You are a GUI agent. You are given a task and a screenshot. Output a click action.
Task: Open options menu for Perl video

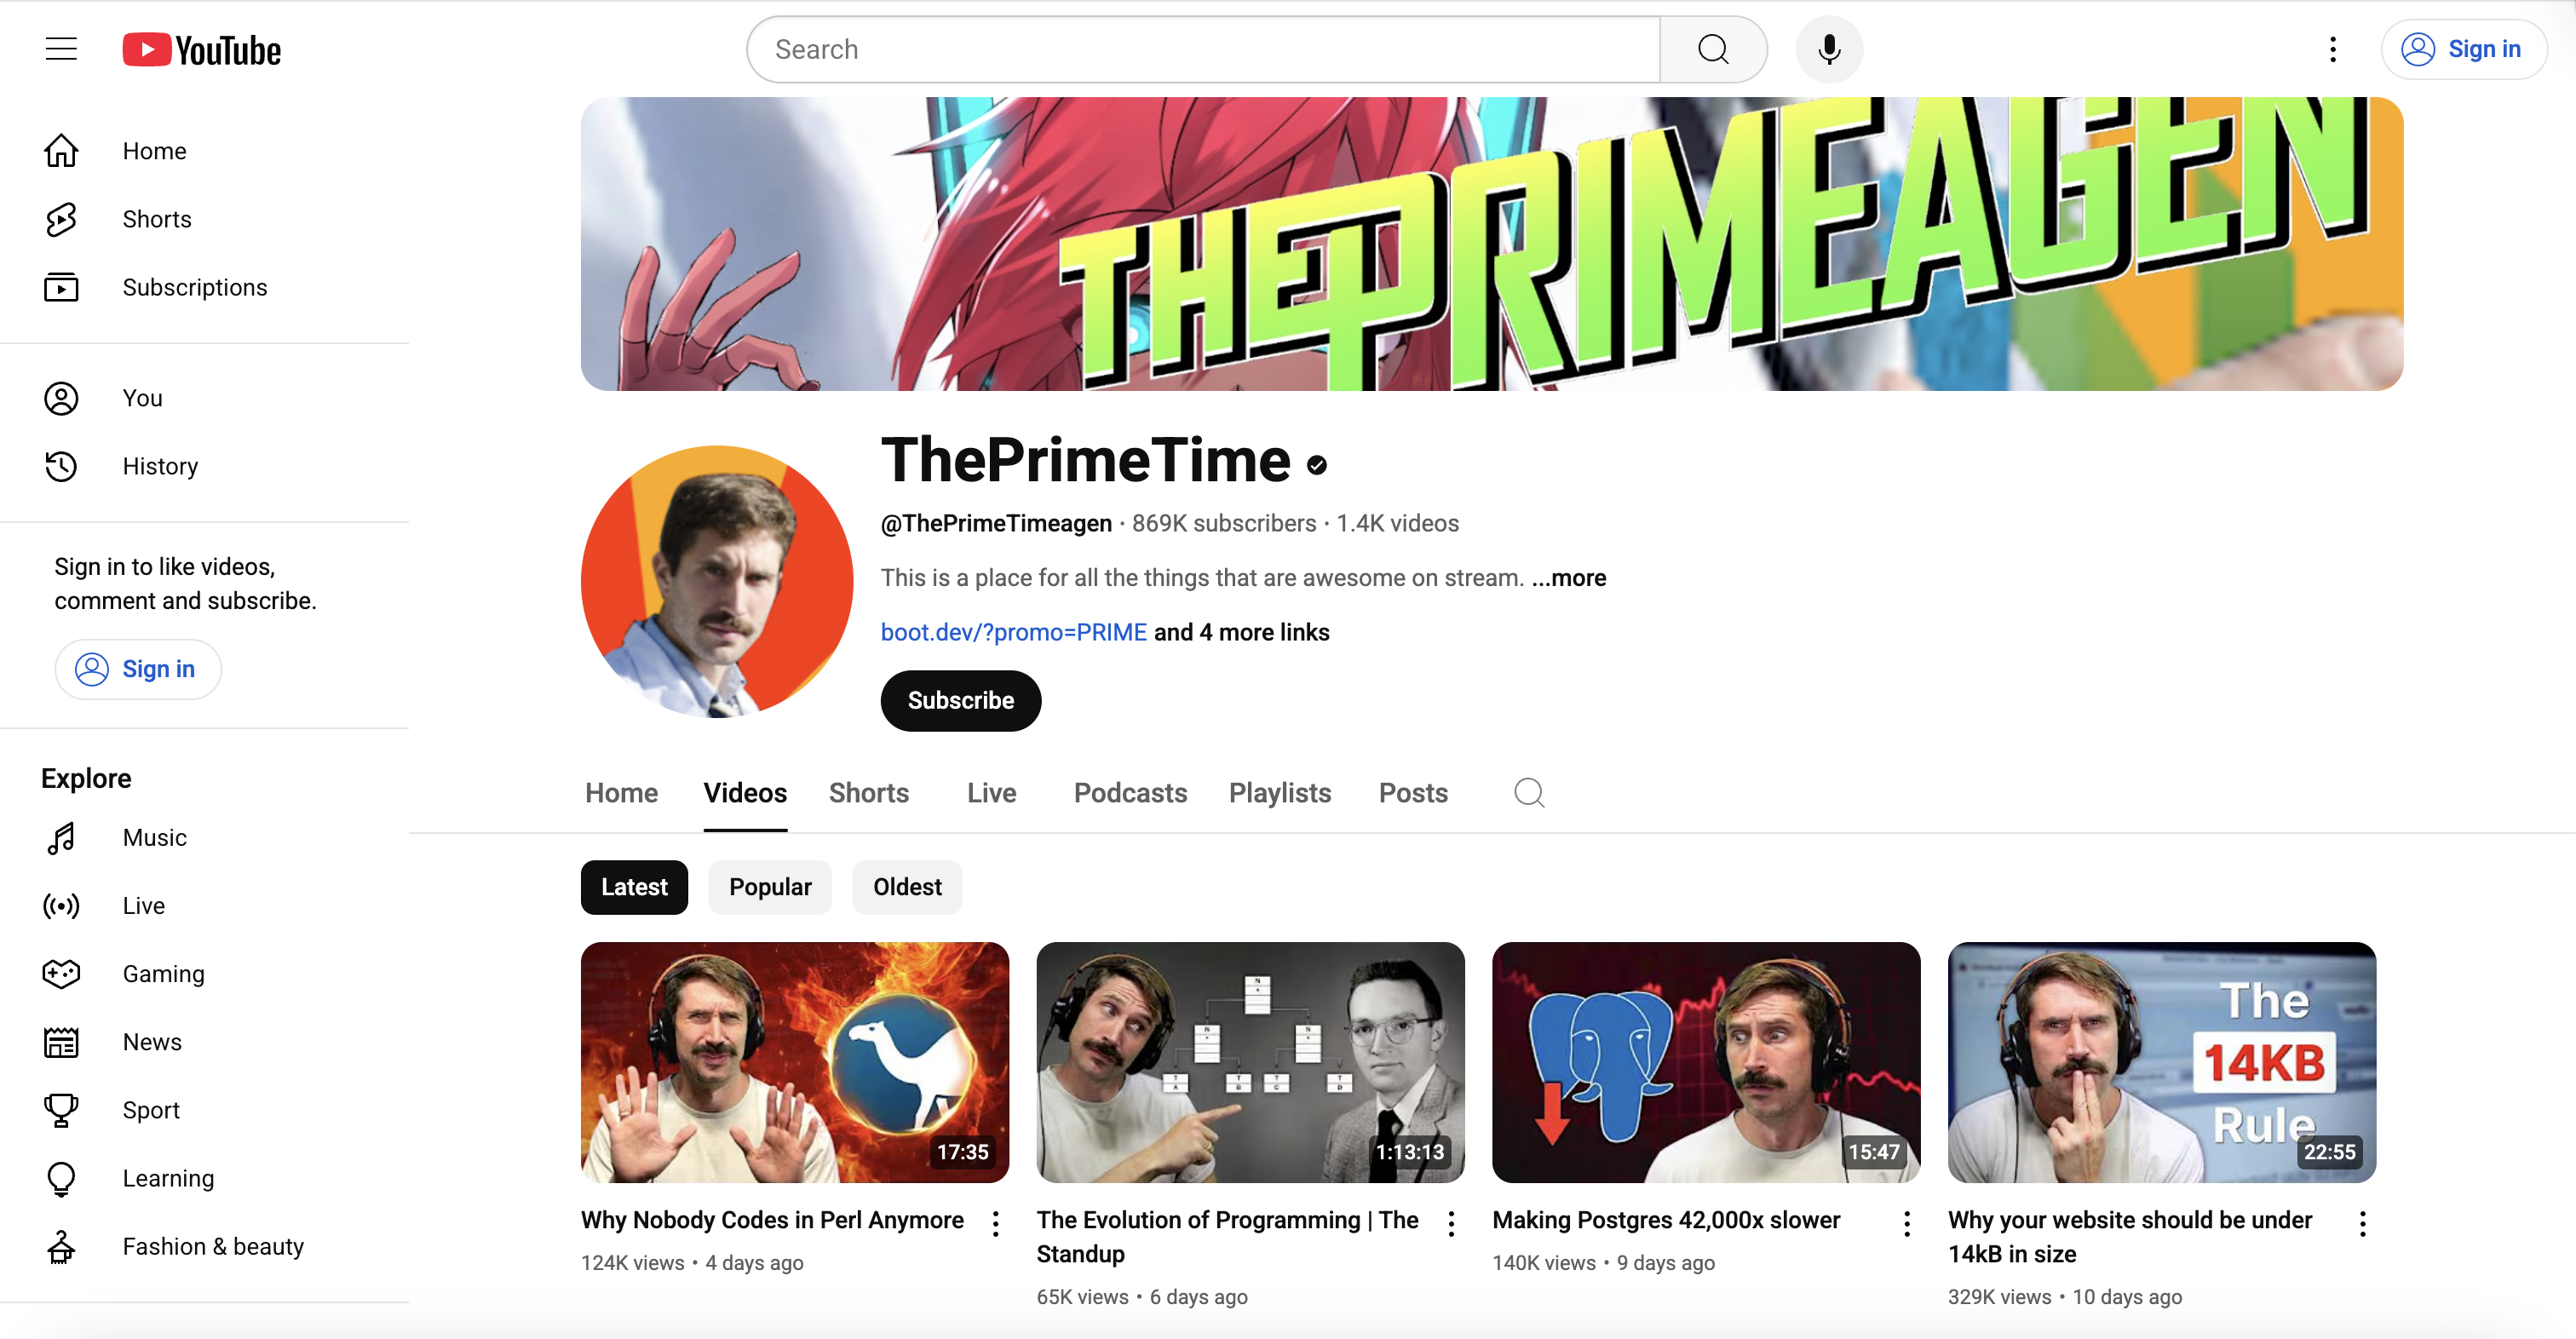point(995,1223)
